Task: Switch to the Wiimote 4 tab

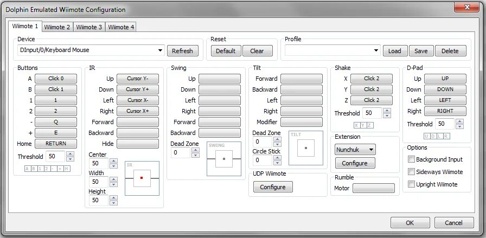Action: click(121, 27)
